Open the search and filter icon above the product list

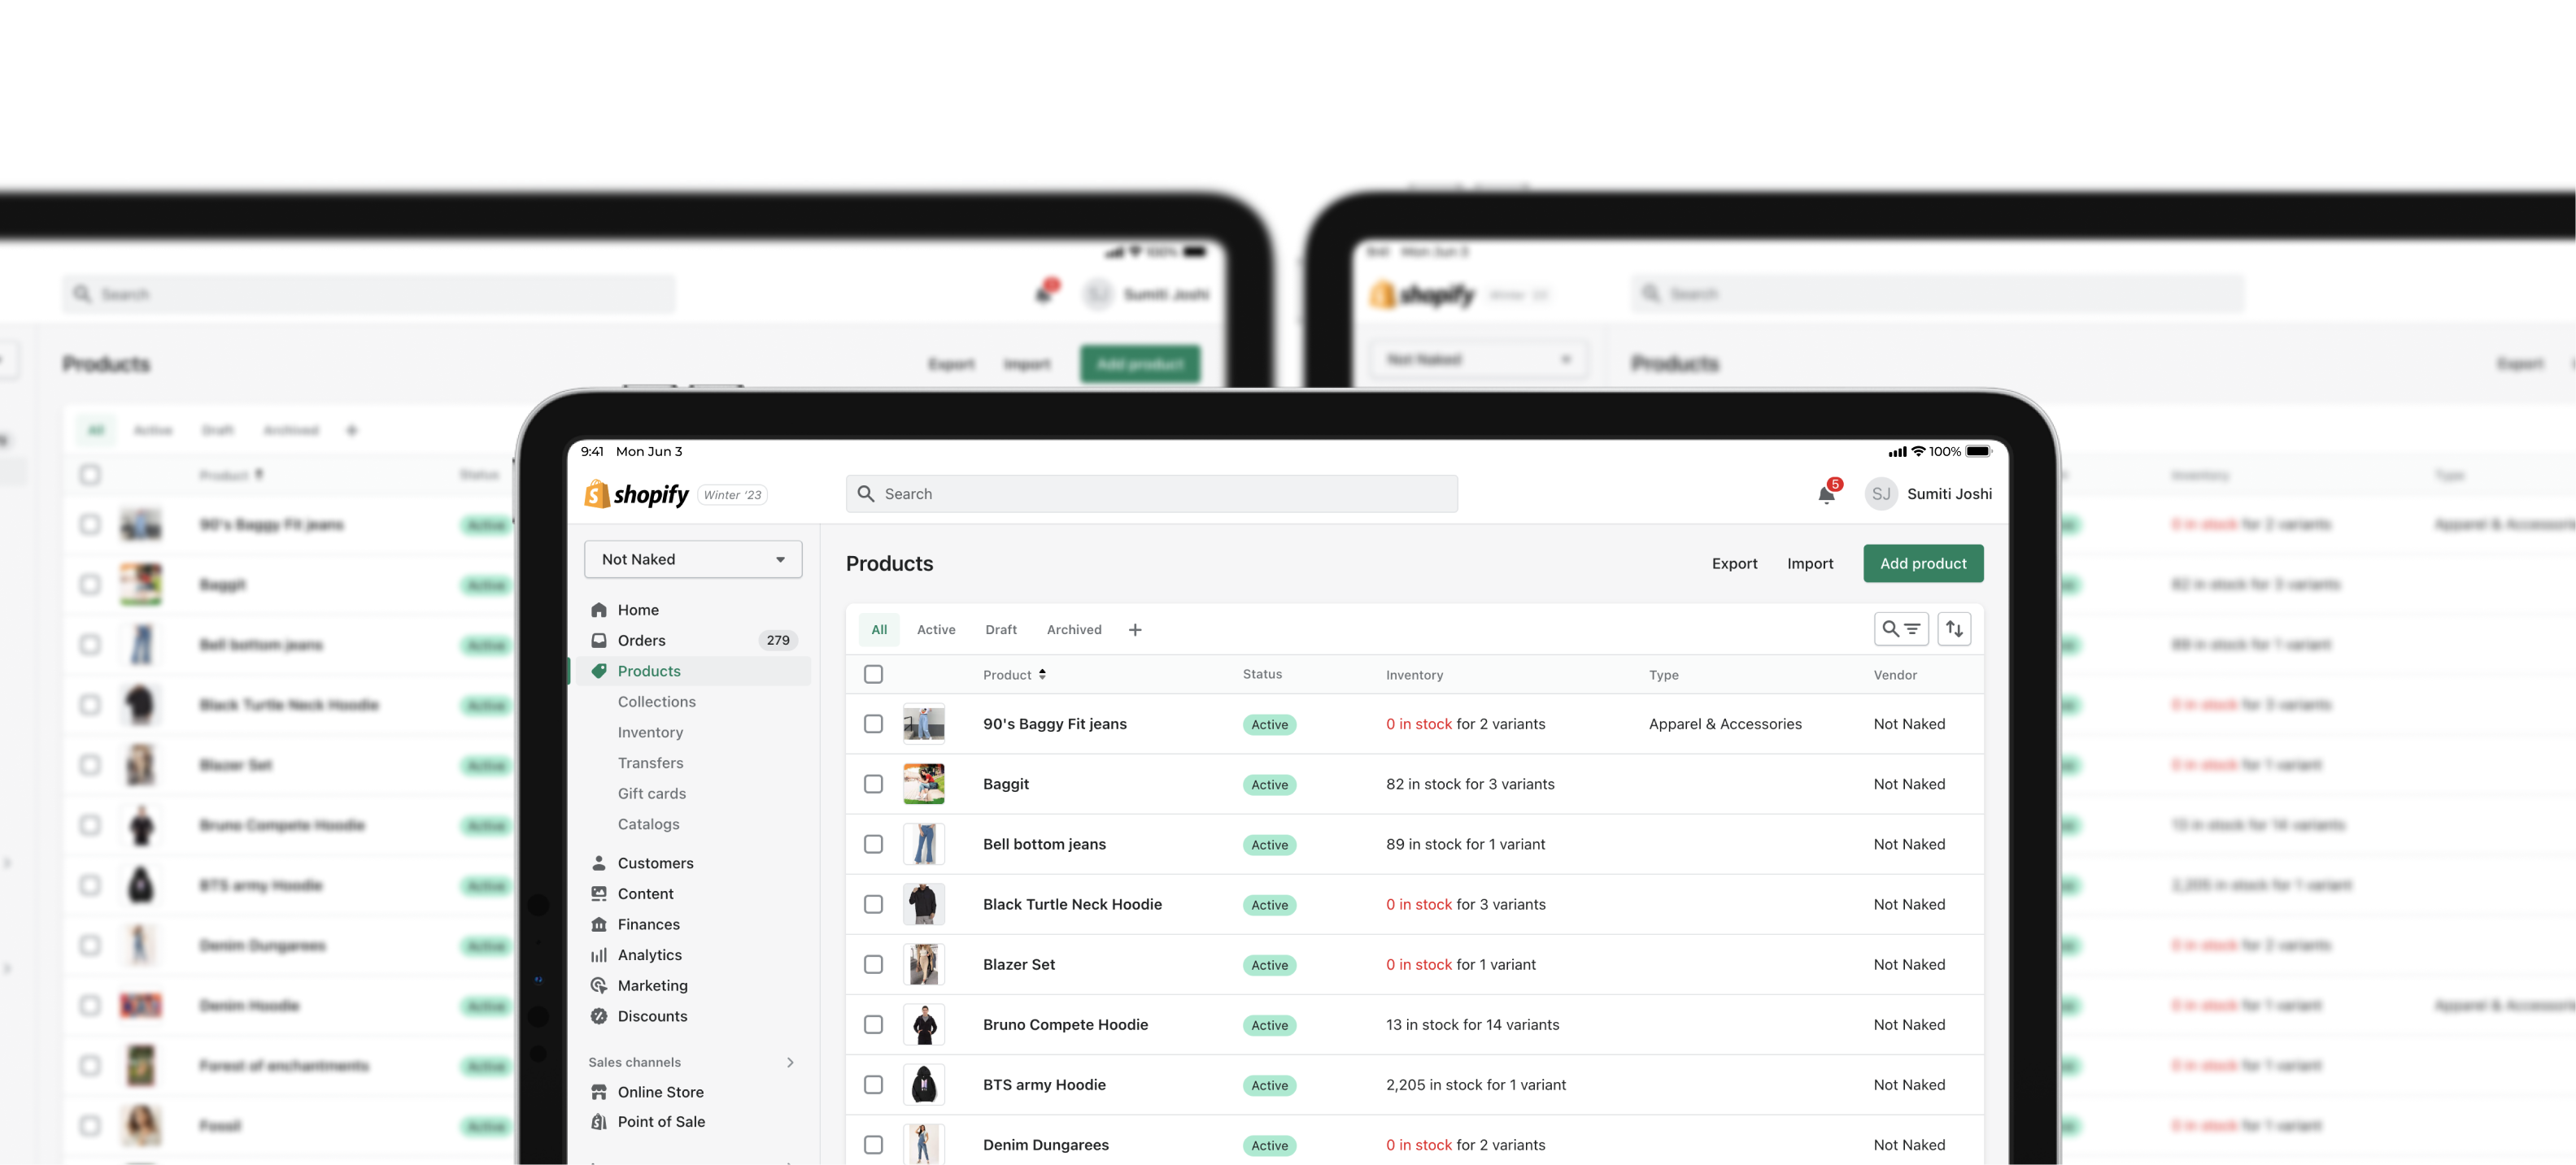[1900, 628]
